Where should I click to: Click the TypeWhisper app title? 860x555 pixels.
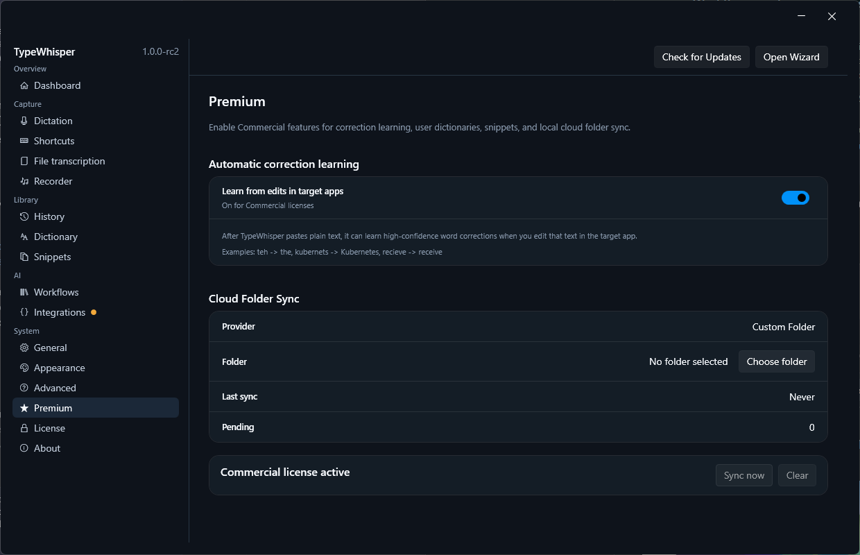[44, 52]
